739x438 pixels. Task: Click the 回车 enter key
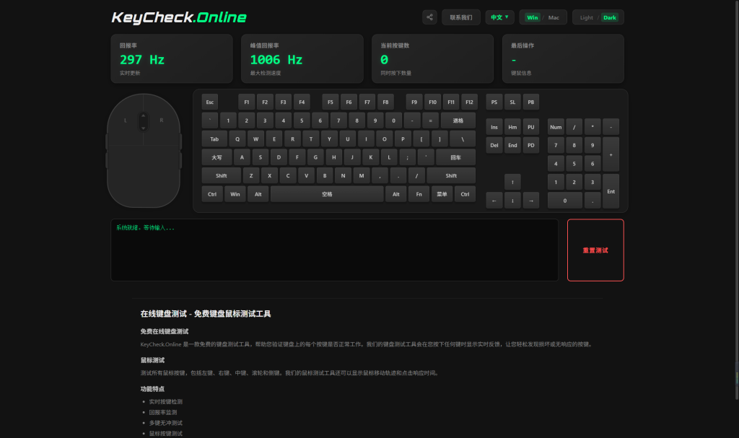(x=456, y=157)
